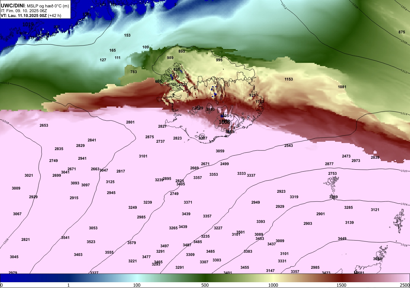Click the legend label 2500
The height and width of the screenshot is (288, 410).
(x=405, y=285)
